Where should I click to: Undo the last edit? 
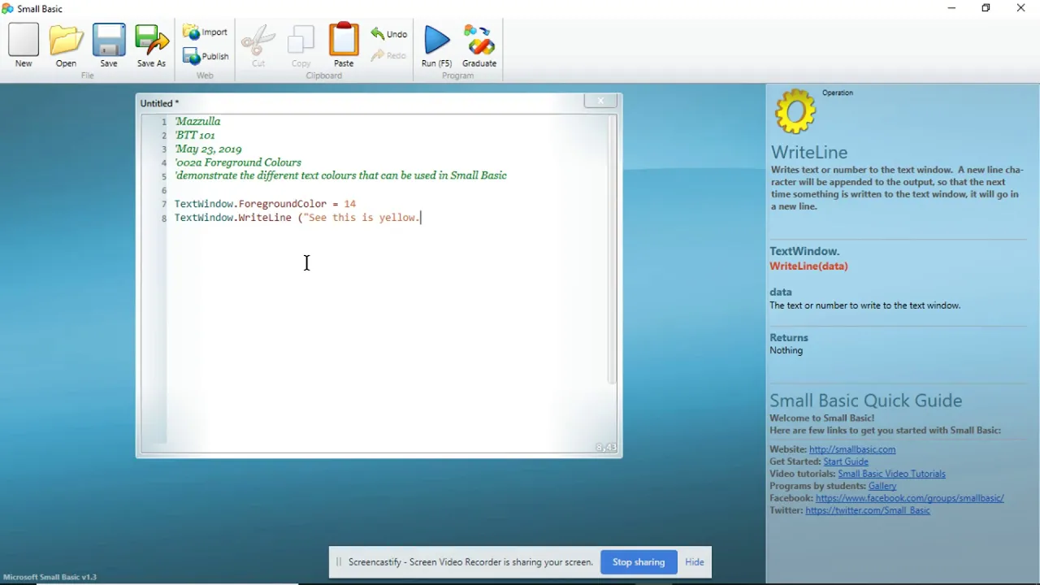coord(389,34)
